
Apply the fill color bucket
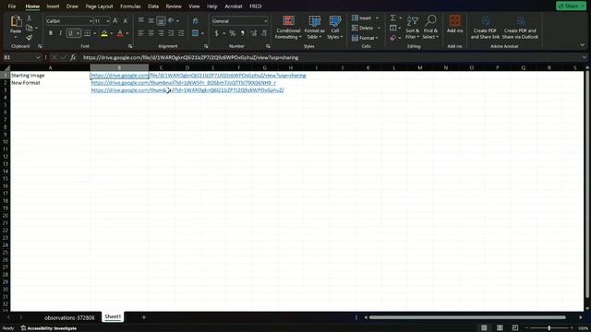tap(104, 33)
